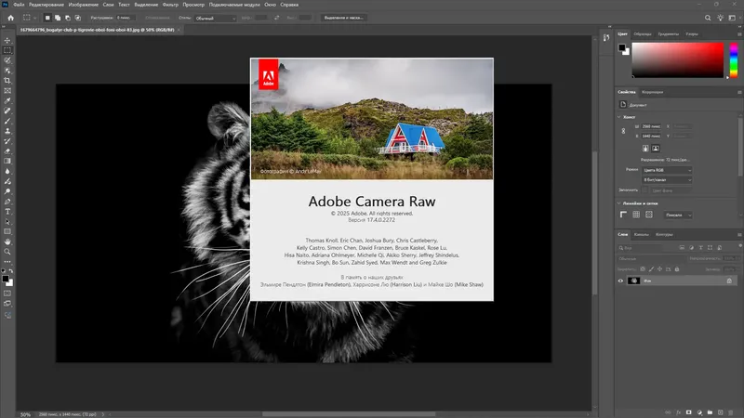Open the Фильтр menu
This screenshot has height=418, width=744.
coord(170,5)
